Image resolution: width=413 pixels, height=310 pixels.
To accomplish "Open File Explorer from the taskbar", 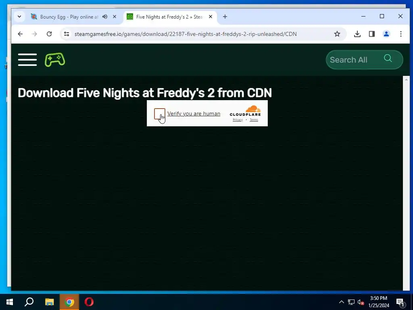I will 49,302.
